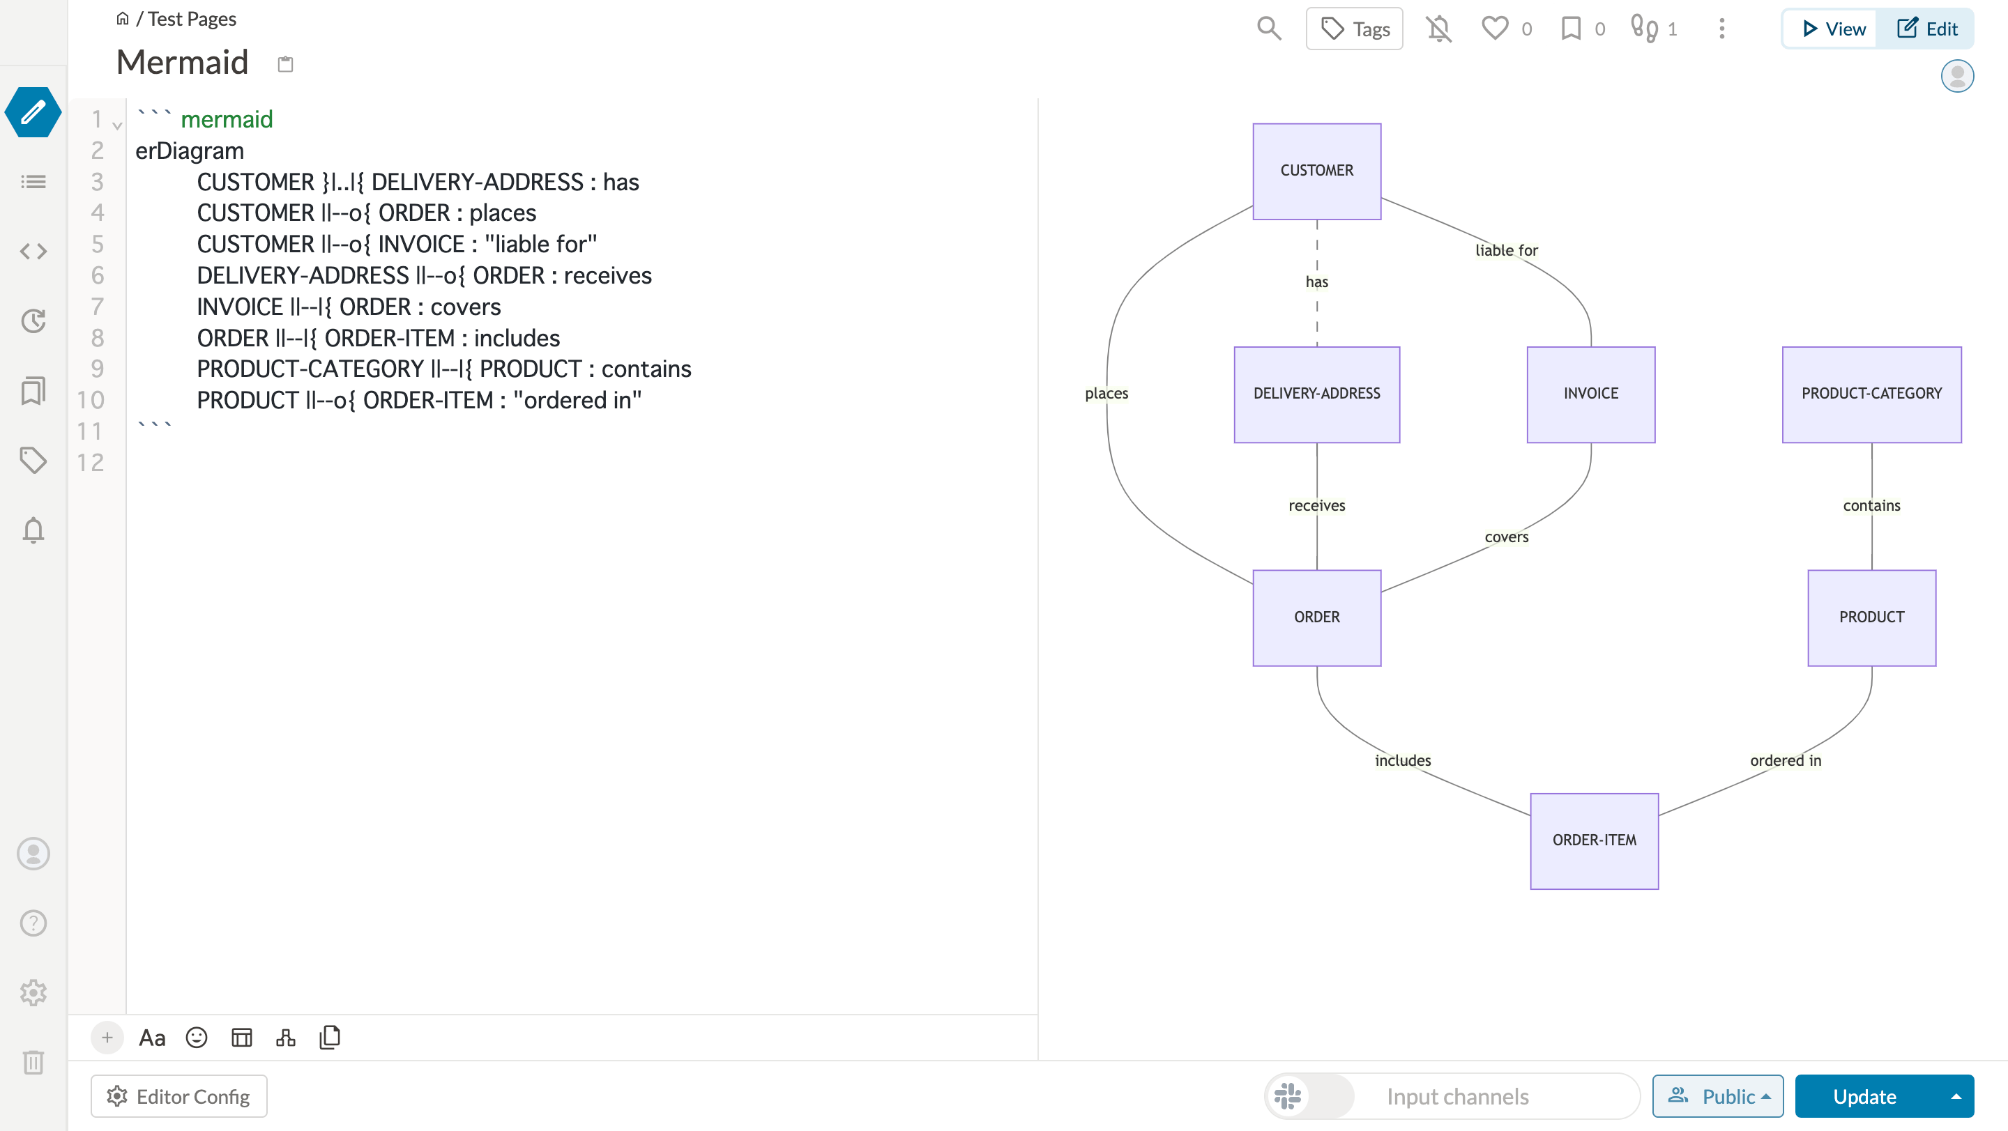Click the 'includes' relationship label
2008x1131 pixels.
coord(1402,760)
